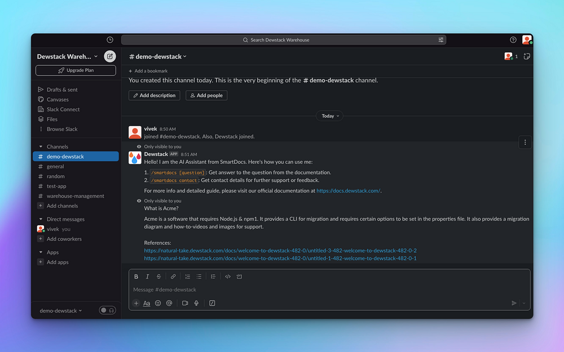This screenshot has width=564, height=352.
Task: Collapse the Apps section
Action: [x=41, y=252]
